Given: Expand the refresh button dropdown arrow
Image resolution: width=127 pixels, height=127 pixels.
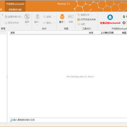Looking at the screenshot, I should click(27, 25).
